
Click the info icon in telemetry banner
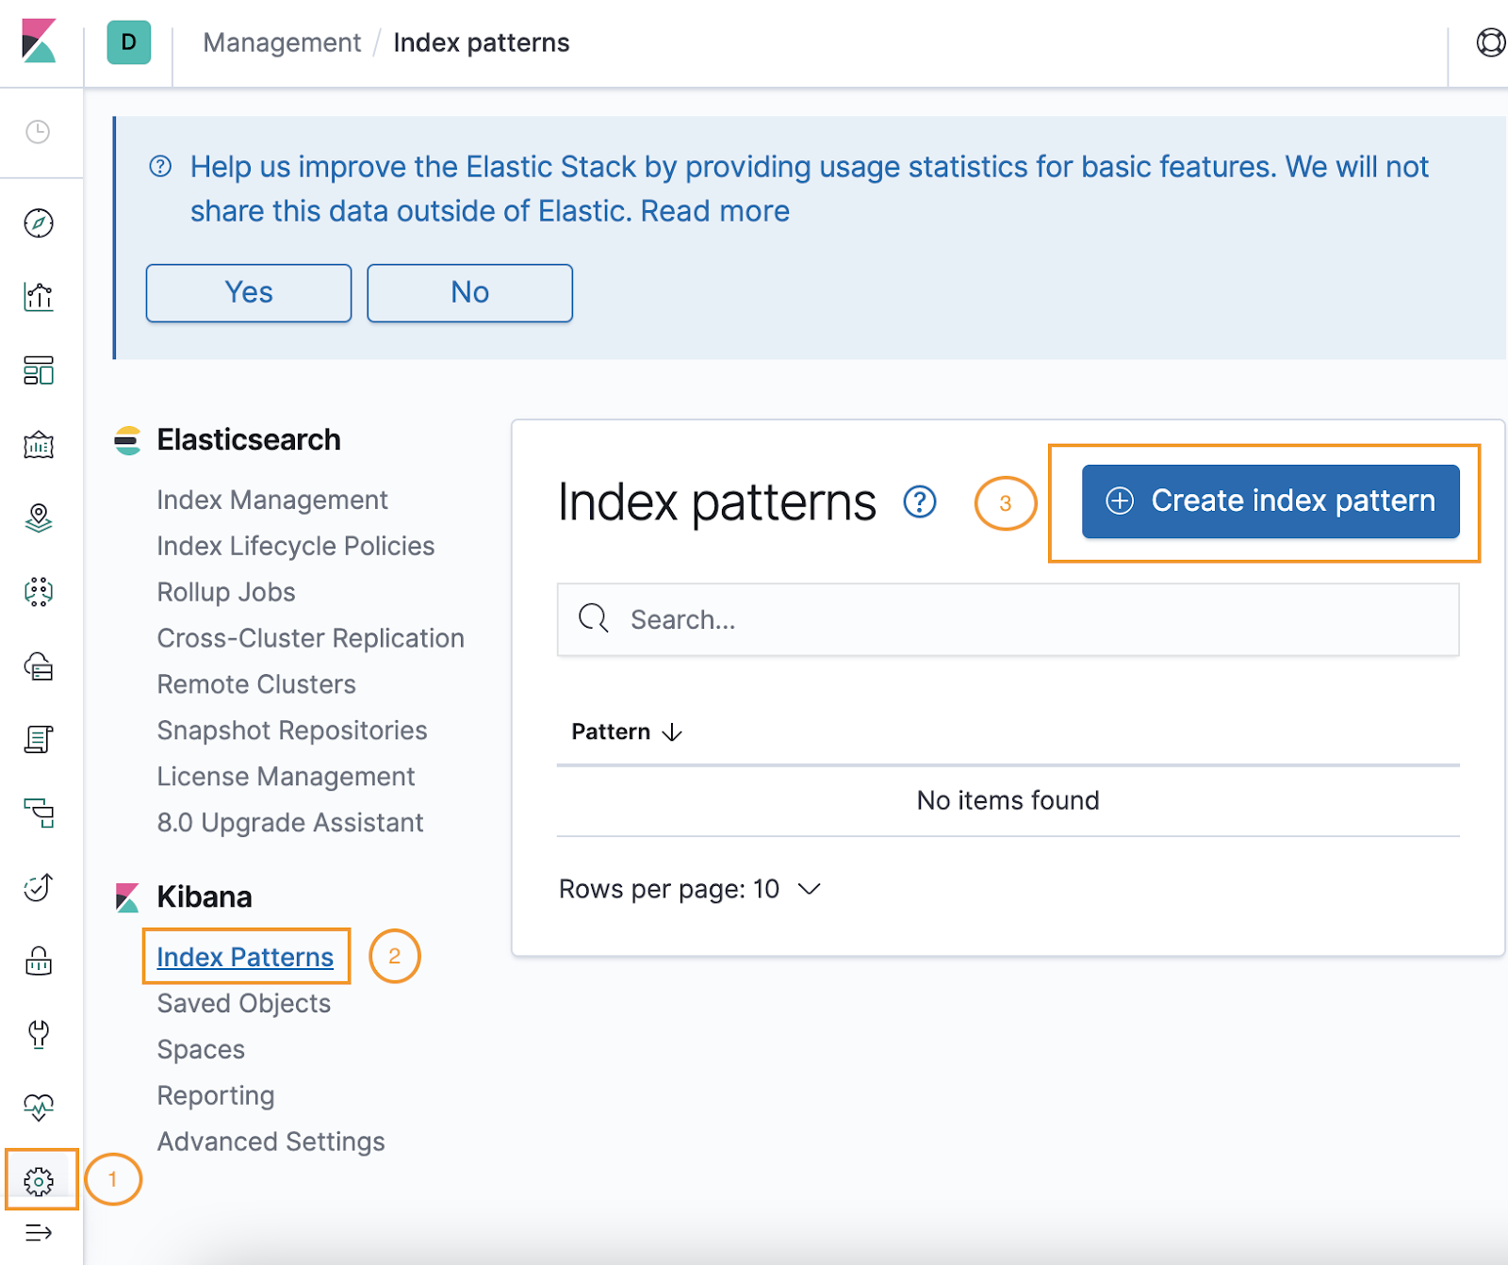[x=161, y=167]
